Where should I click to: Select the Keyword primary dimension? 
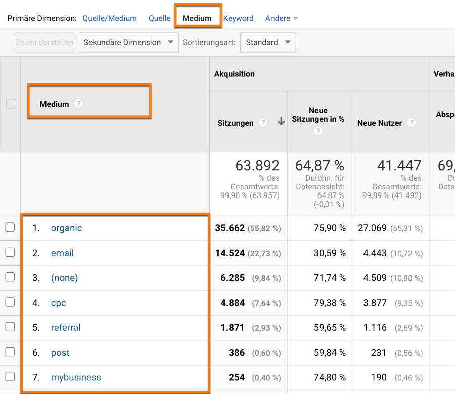coord(238,18)
